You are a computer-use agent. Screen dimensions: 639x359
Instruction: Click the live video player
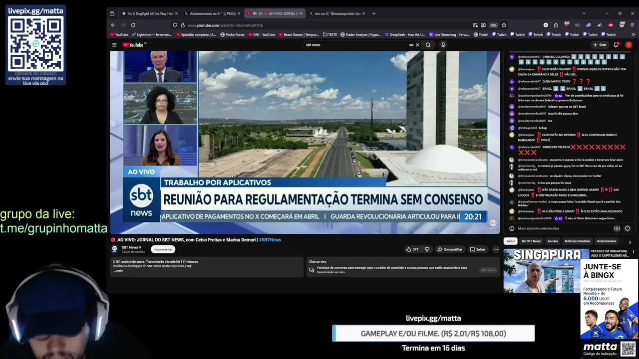pos(305,142)
